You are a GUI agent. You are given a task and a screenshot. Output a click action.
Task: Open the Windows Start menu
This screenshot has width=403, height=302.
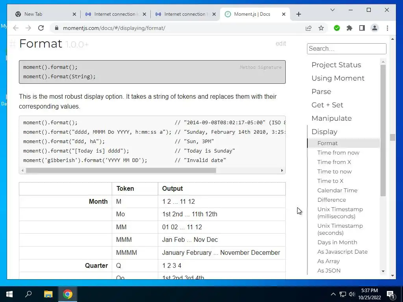[9, 294]
